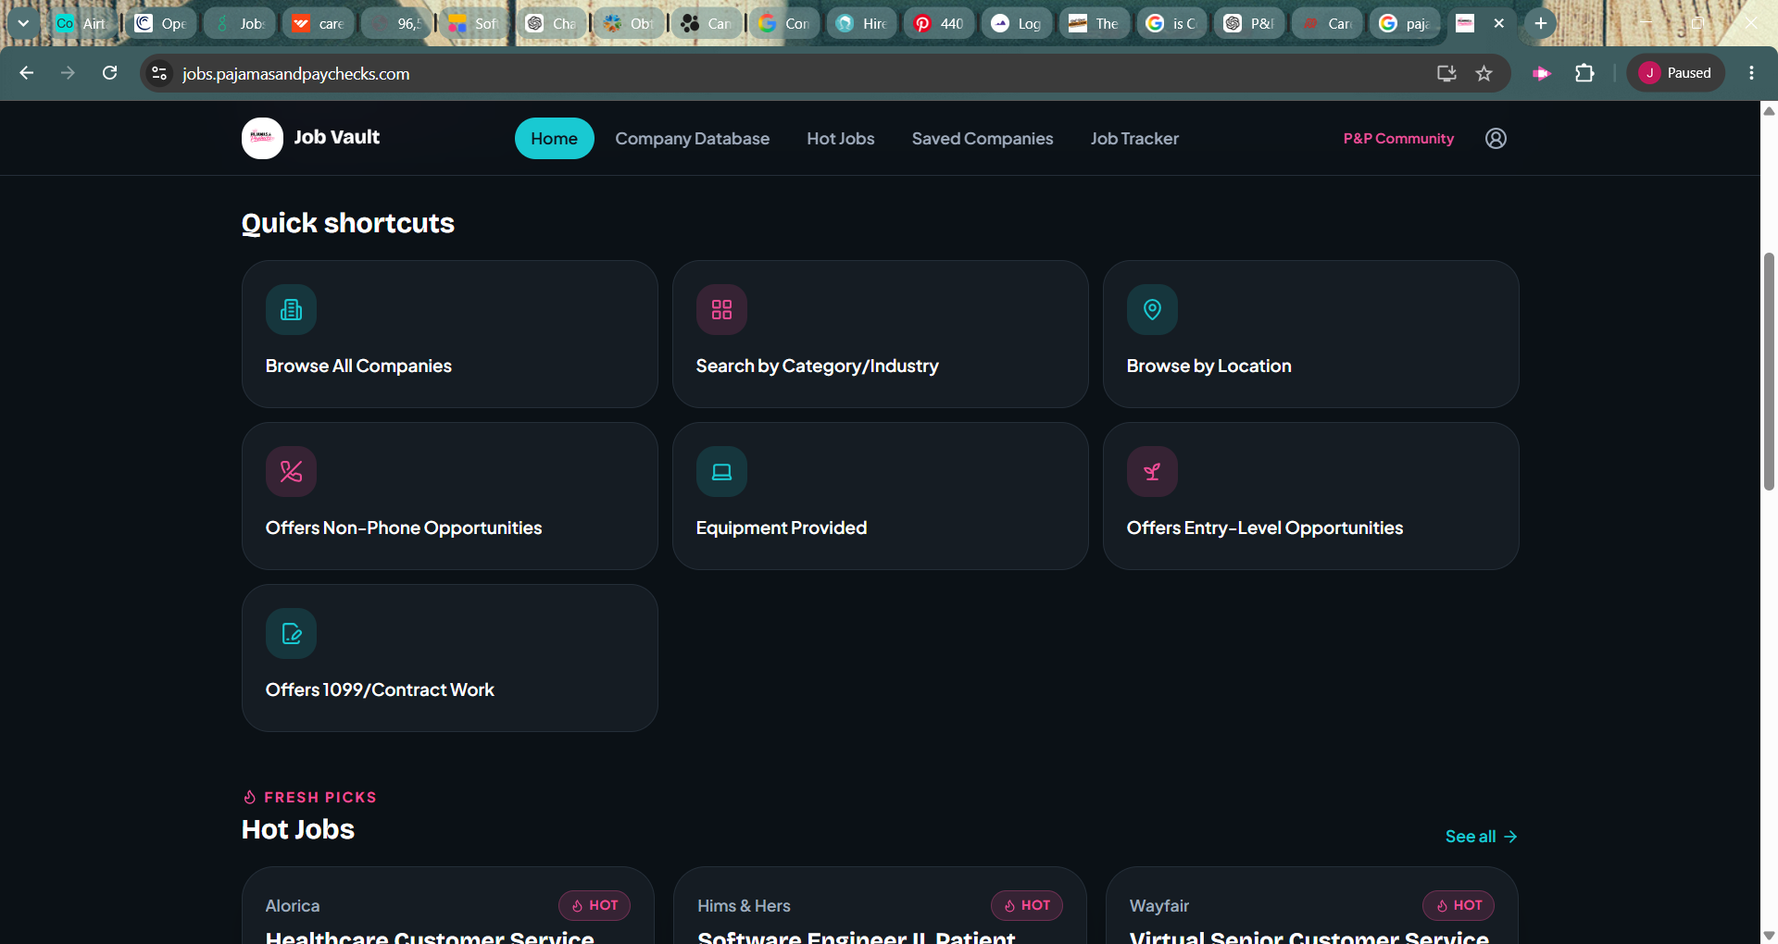
Task: Click See all hot jobs link
Action: (1481, 836)
